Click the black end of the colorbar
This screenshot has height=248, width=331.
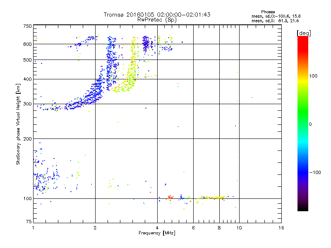point(303,208)
